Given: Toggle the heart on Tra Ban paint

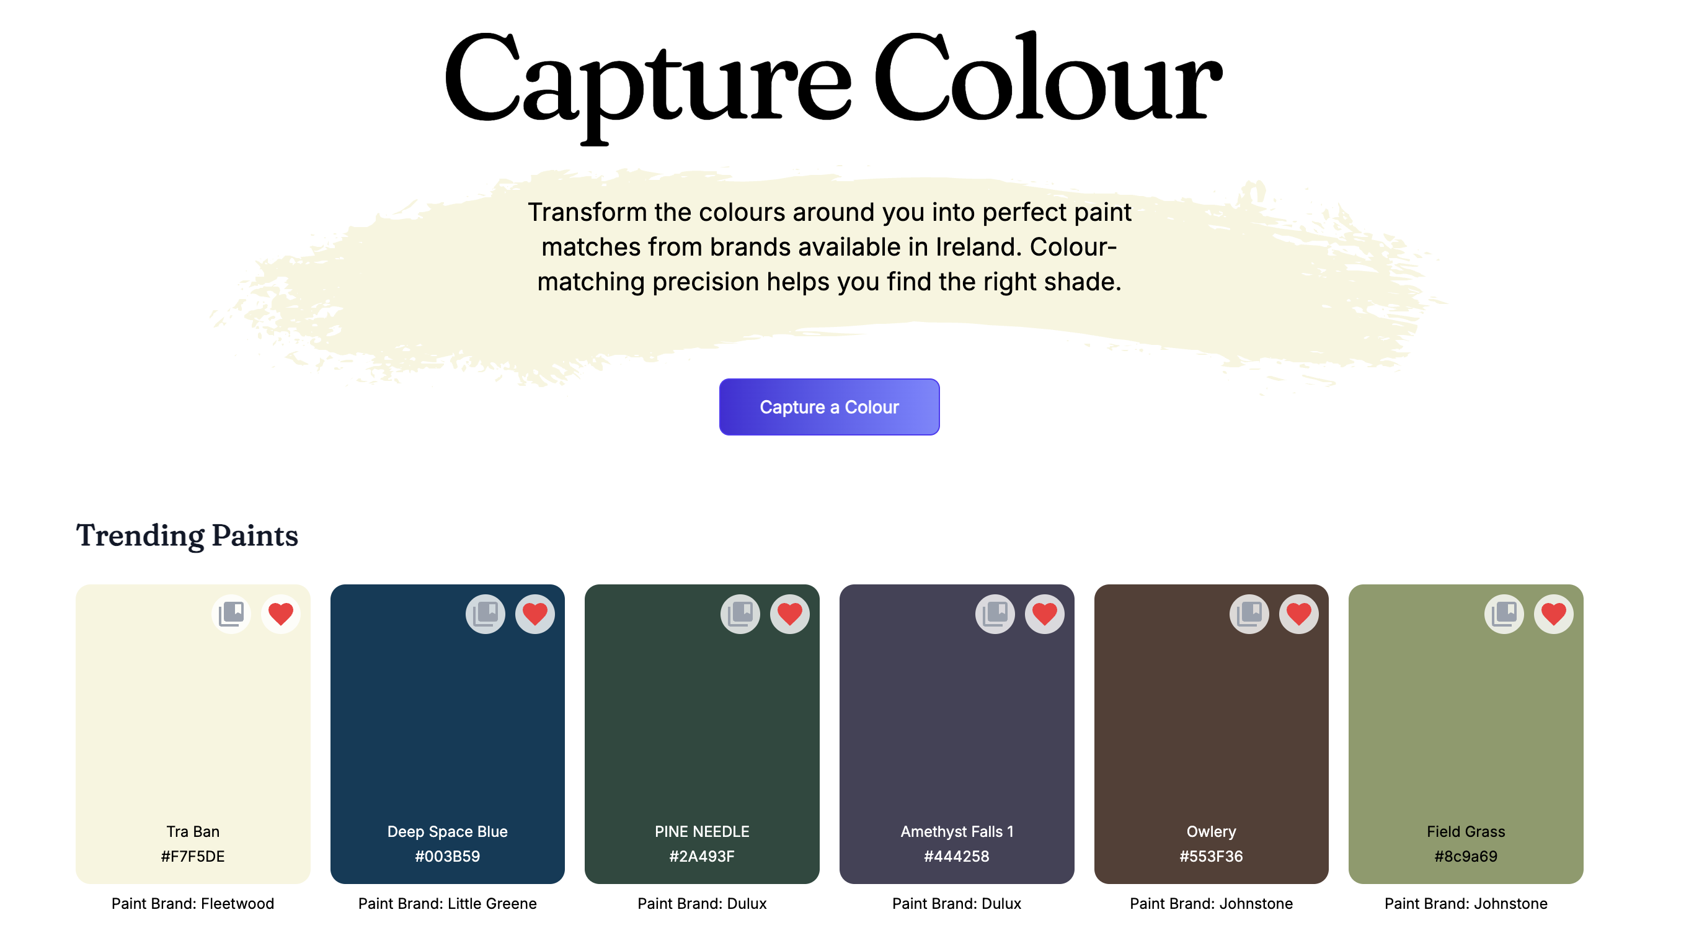Looking at the screenshot, I should 281,614.
